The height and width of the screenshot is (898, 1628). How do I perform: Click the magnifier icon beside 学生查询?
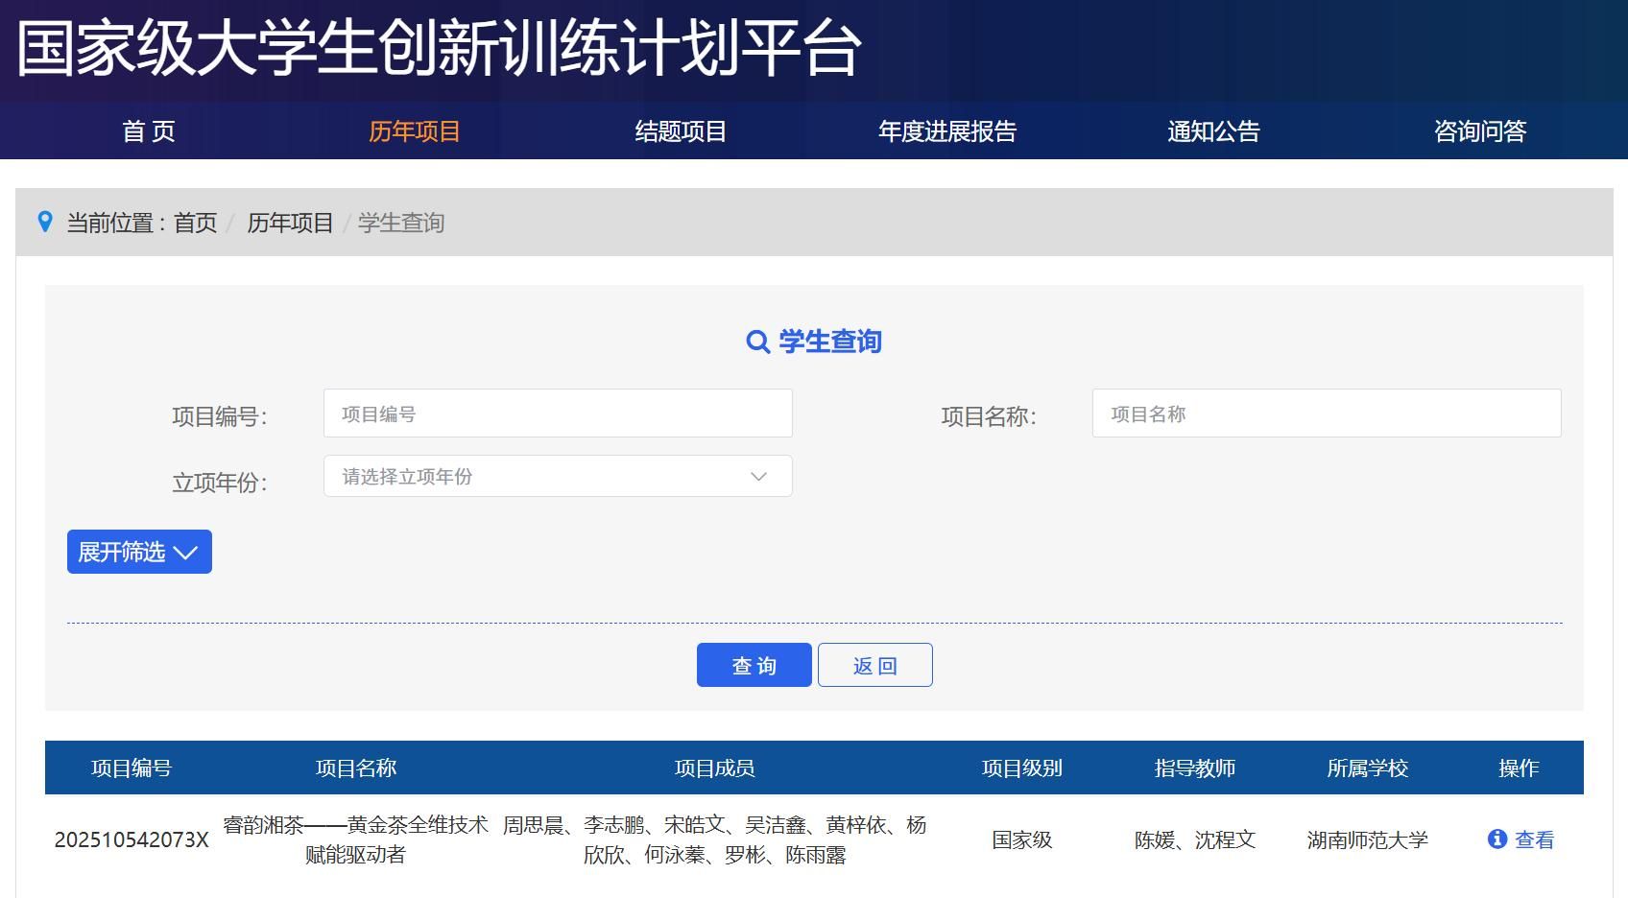(757, 342)
